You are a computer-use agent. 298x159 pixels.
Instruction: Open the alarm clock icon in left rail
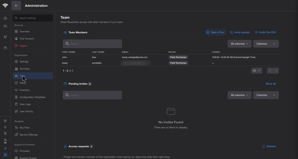[x=5, y=37]
